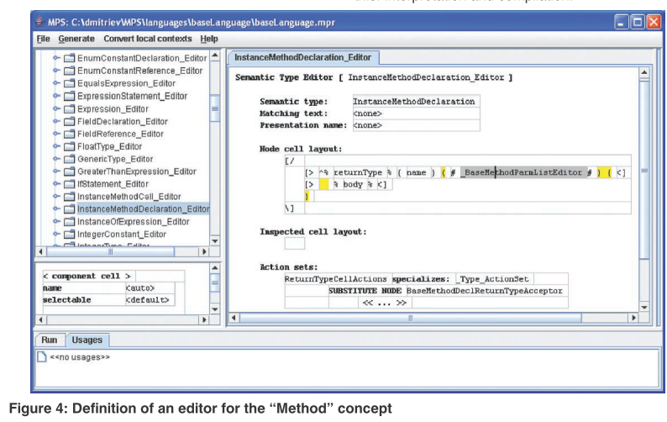The image size is (667, 422).
Task: Expand the IfStatement_Editor tree node
Action: coord(56,184)
